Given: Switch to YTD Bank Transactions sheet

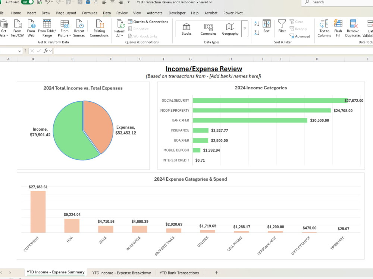Looking at the screenshot, I should (179, 273).
